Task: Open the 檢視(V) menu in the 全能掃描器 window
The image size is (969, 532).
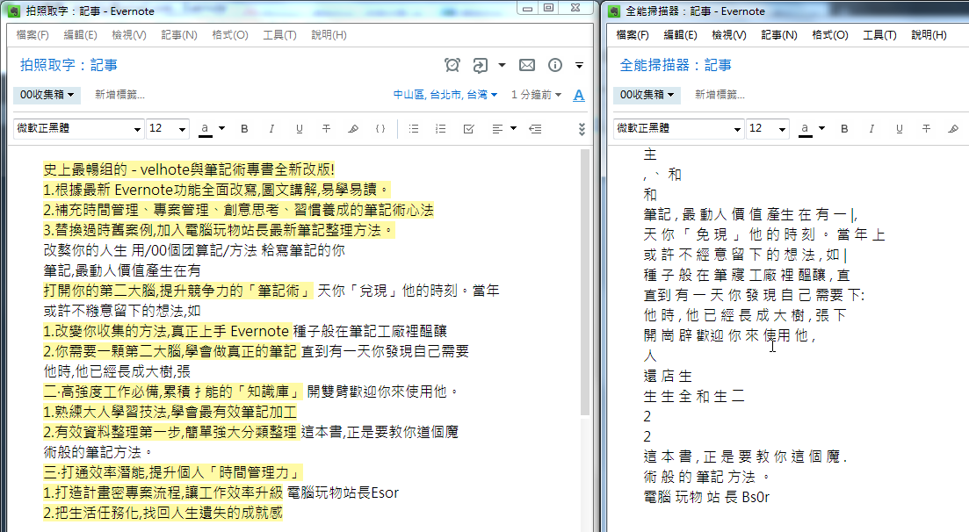Action: click(728, 34)
